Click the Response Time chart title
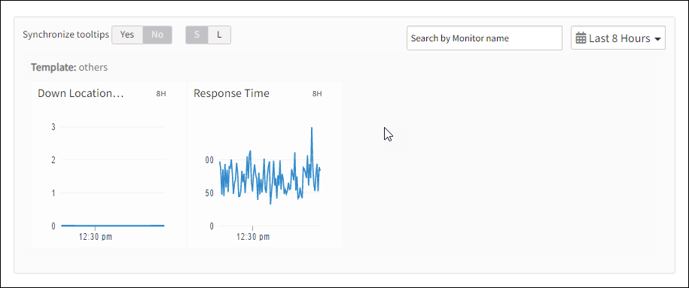The height and width of the screenshot is (288, 689). point(232,93)
